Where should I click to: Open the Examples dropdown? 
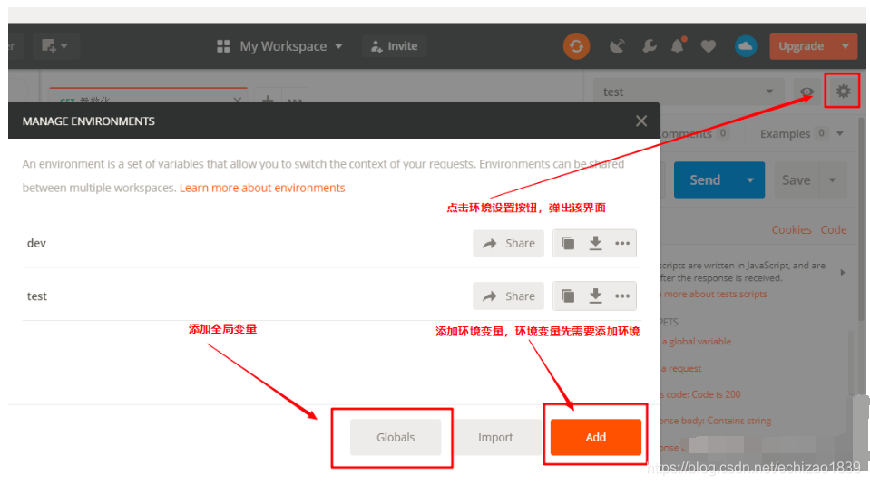click(802, 133)
